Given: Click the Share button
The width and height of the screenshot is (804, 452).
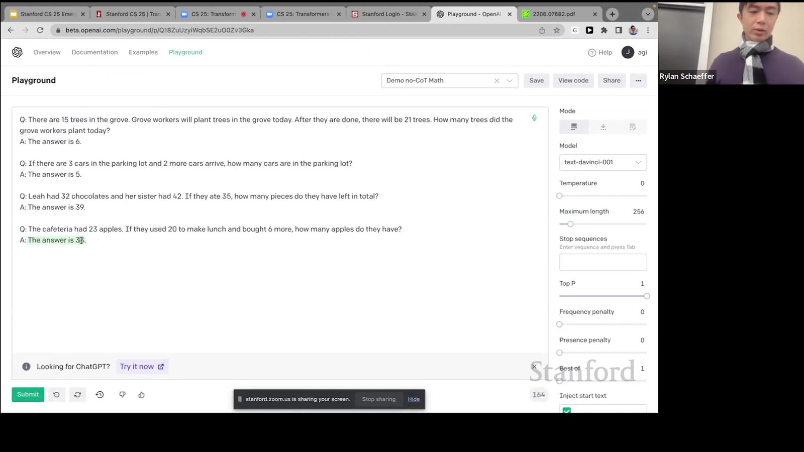Looking at the screenshot, I should pyautogui.click(x=612, y=80).
